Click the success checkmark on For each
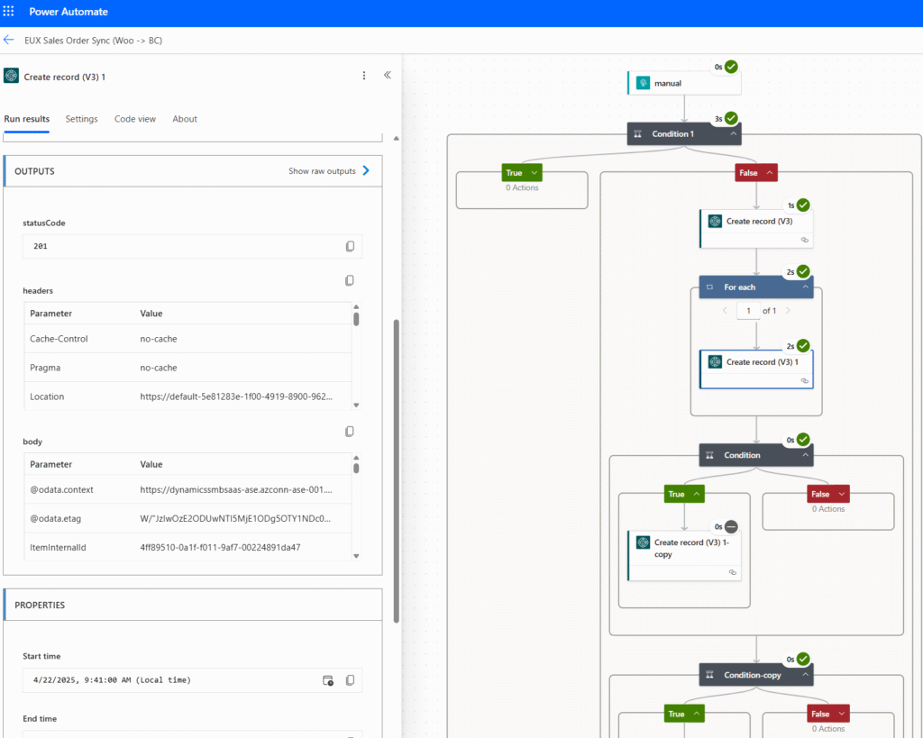This screenshot has height=738, width=923. [x=803, y=271]
